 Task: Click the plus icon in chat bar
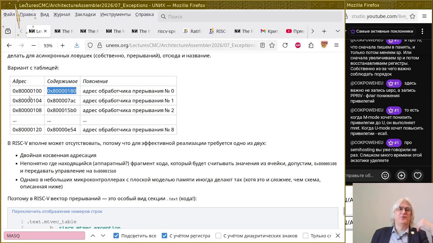(x=401, y=175)
